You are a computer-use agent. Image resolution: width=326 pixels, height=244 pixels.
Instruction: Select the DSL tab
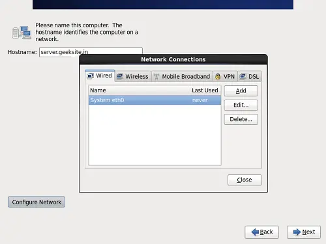(250, 77)
